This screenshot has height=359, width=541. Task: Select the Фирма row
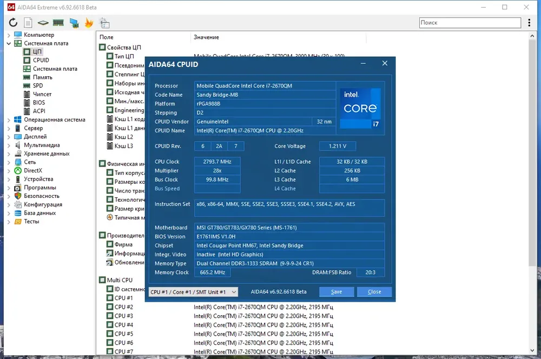tap(120, 244)
